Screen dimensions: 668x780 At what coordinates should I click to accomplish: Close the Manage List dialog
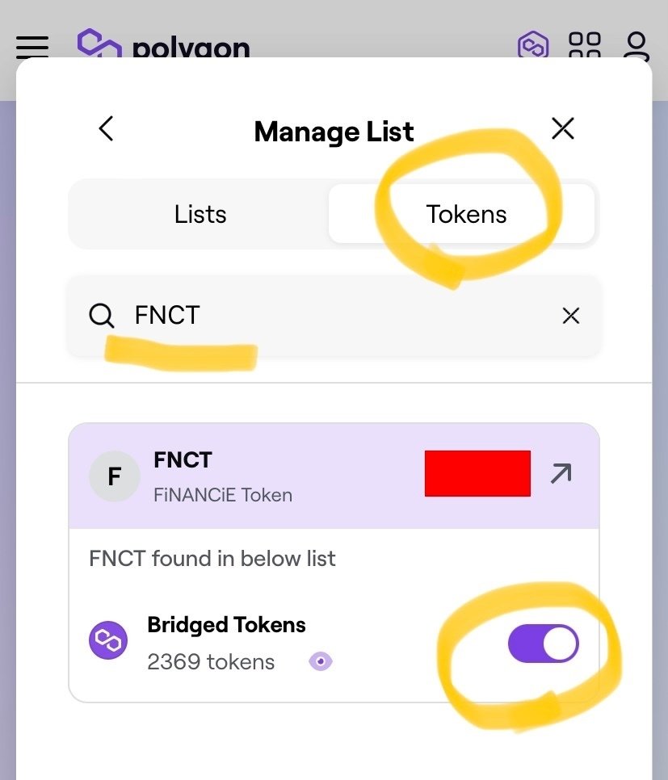pyautogui.click(x=562, y=128)
